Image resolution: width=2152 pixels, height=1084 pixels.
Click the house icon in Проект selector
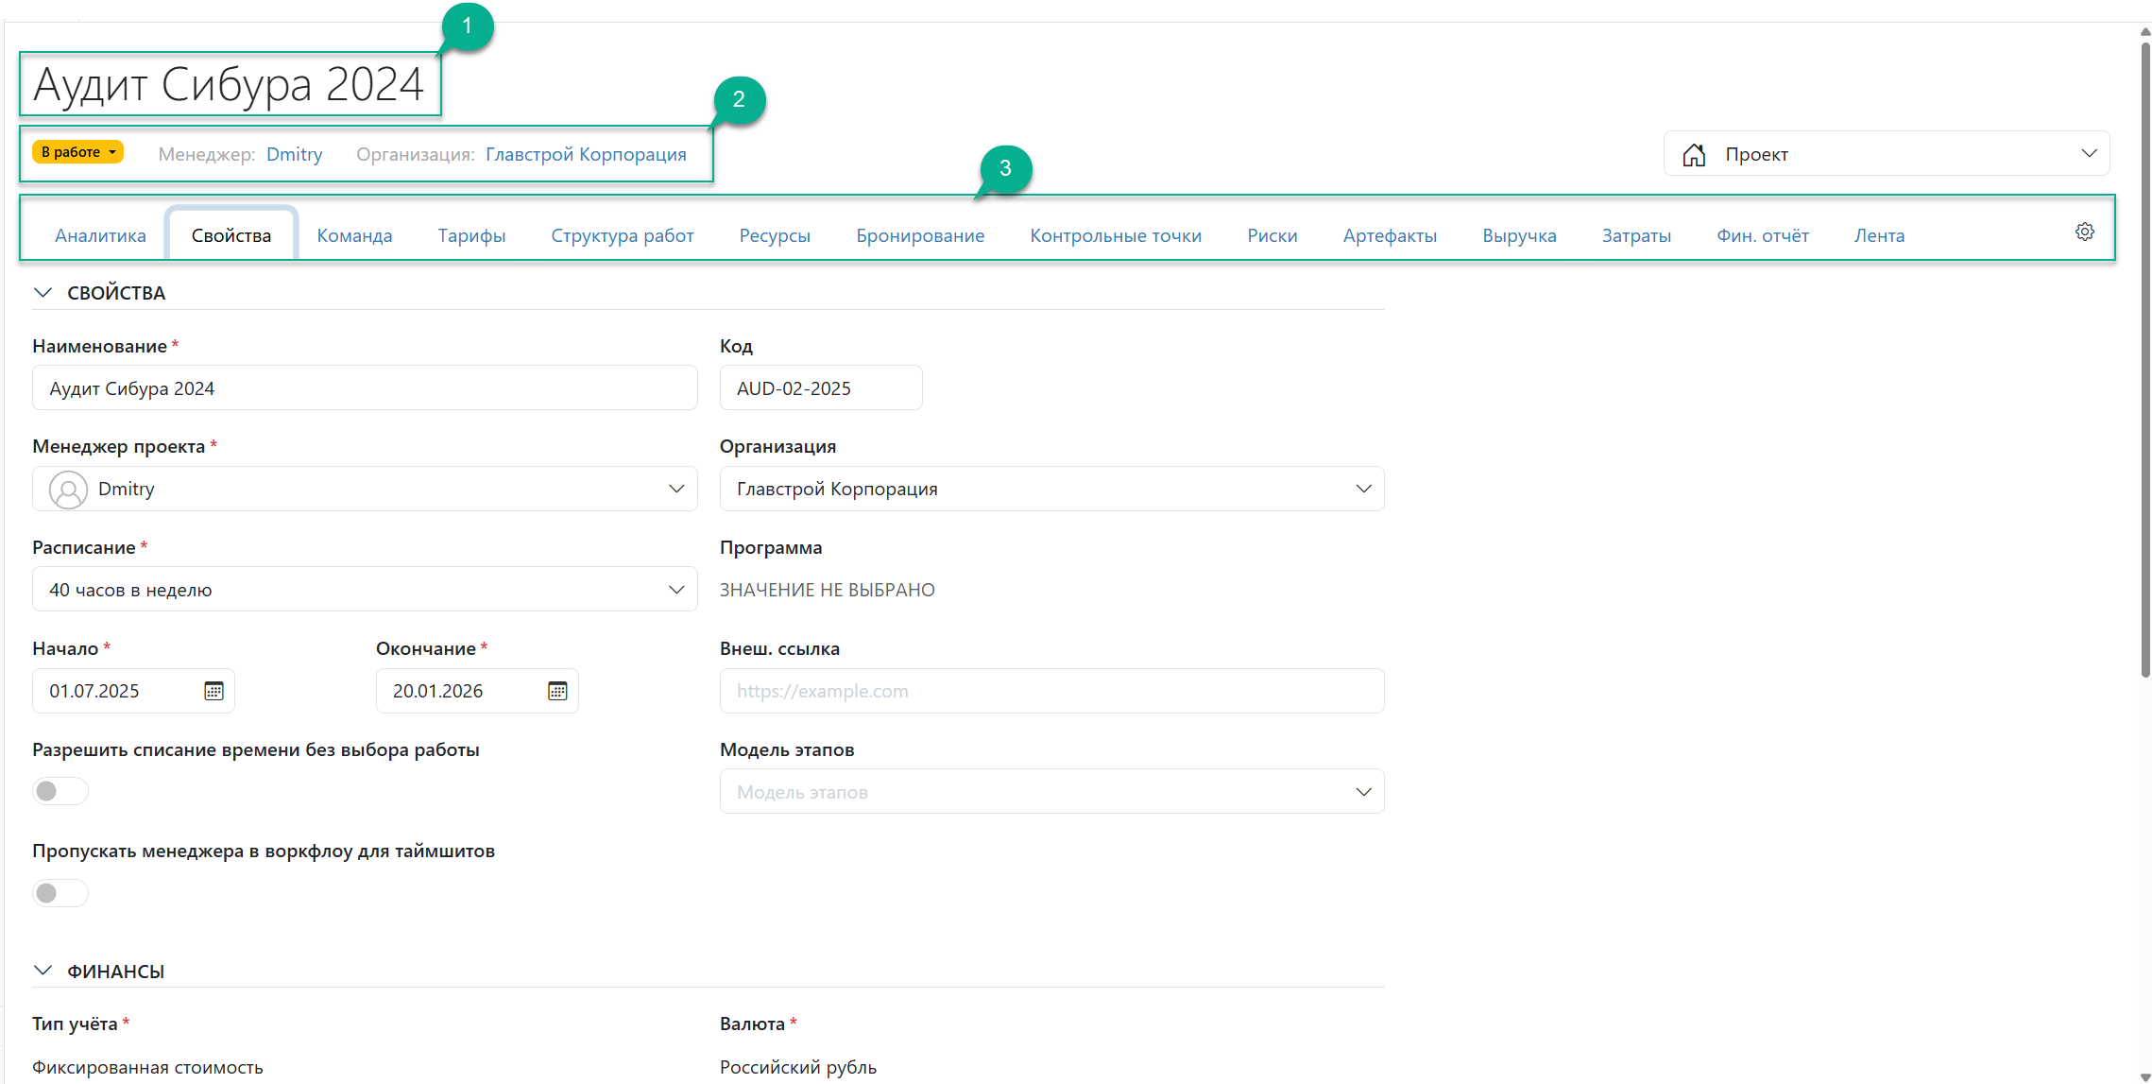[1694, 154]
